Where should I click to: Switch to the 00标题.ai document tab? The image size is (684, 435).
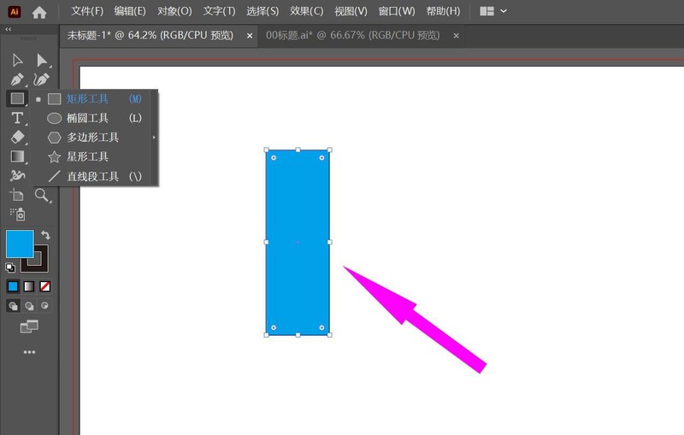[x=363, y=35]
